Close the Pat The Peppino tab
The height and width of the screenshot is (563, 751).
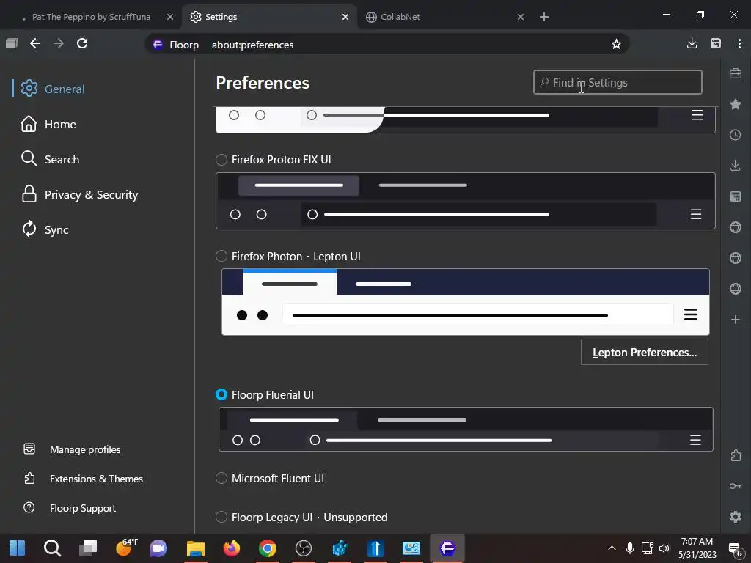pos(170,17)
